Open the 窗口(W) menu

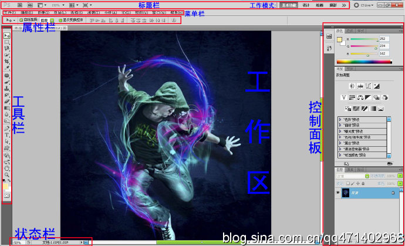tap(160, 12)
